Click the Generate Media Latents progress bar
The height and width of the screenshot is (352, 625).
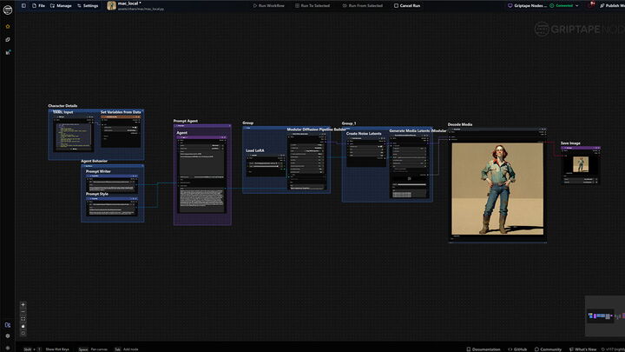tap(410, 184)
